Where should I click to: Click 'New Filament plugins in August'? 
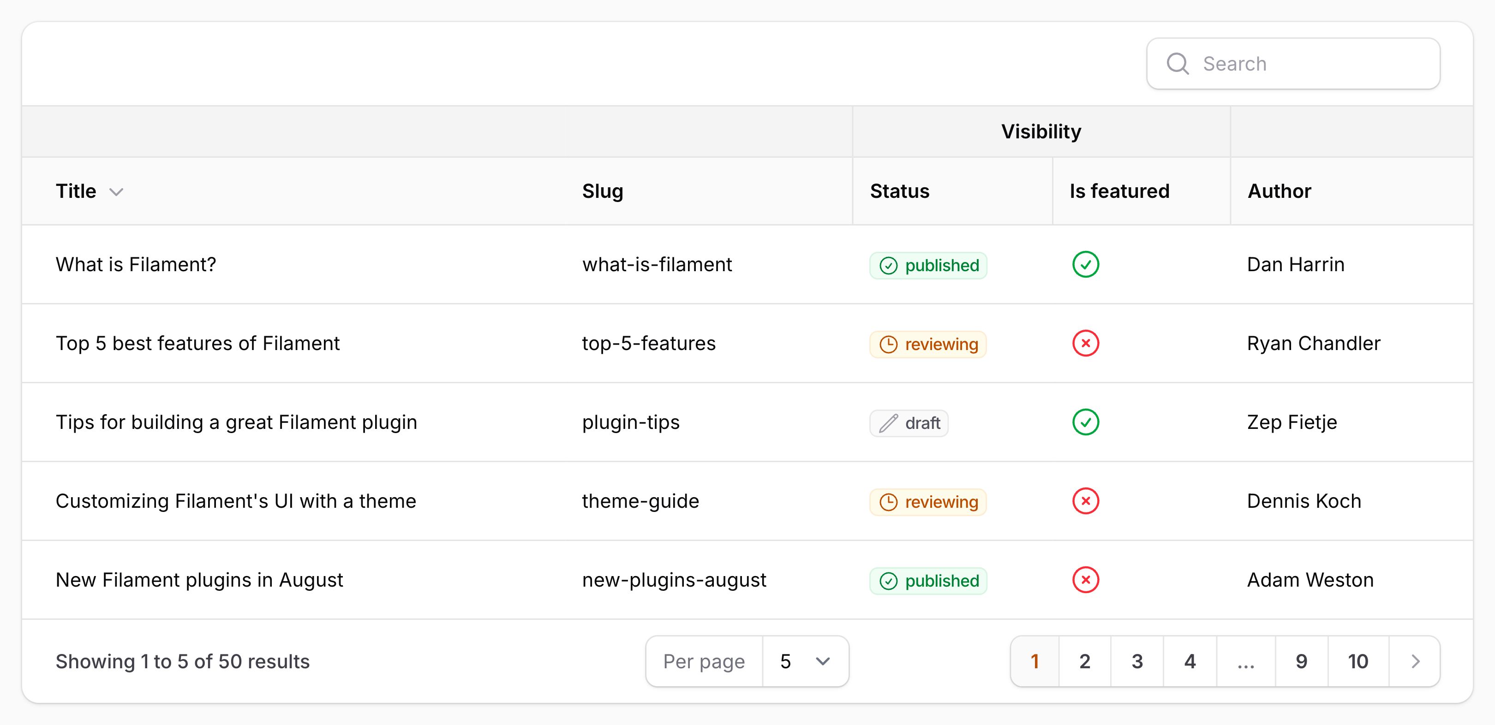199,580
